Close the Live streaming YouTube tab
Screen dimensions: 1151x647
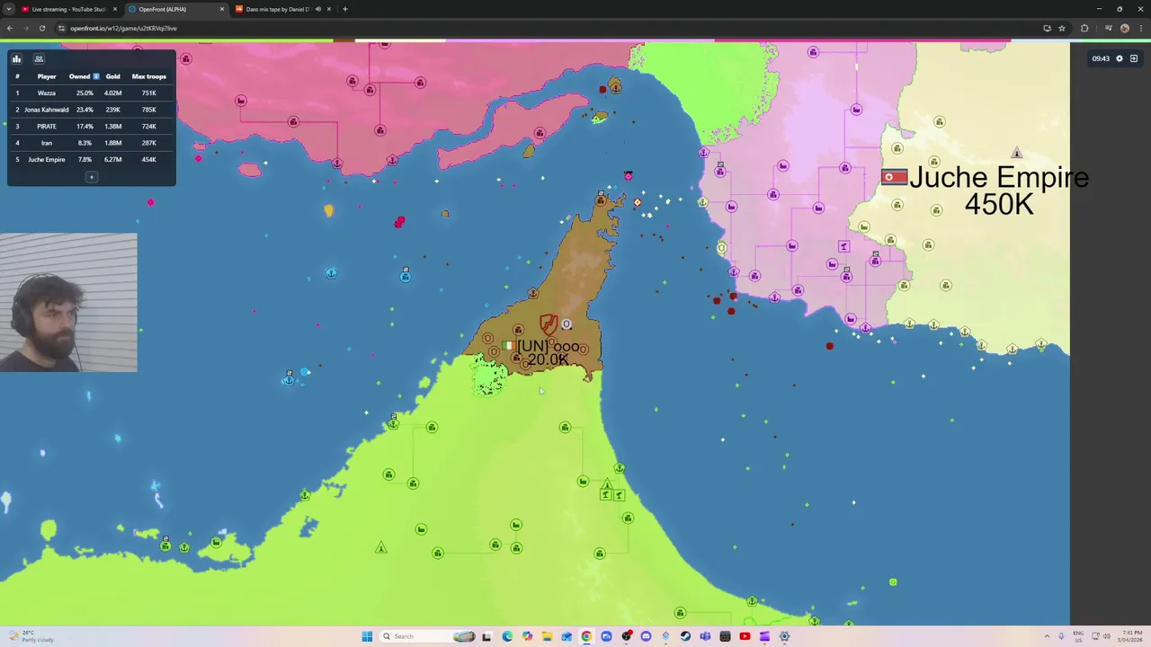[x=115, y=9]
